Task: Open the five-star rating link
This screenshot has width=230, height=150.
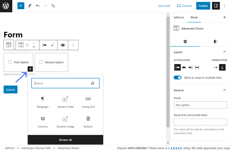Action: click(x=176, y=148)
